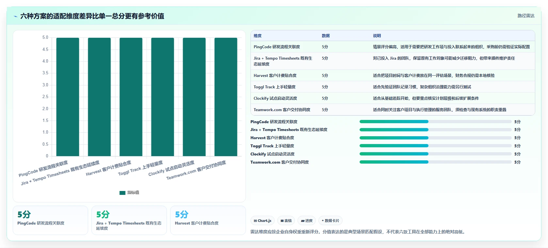Click the Clockify 试点启动灵活度 x-axis label
Screen dimensions: 548x248
coord(171,168)
